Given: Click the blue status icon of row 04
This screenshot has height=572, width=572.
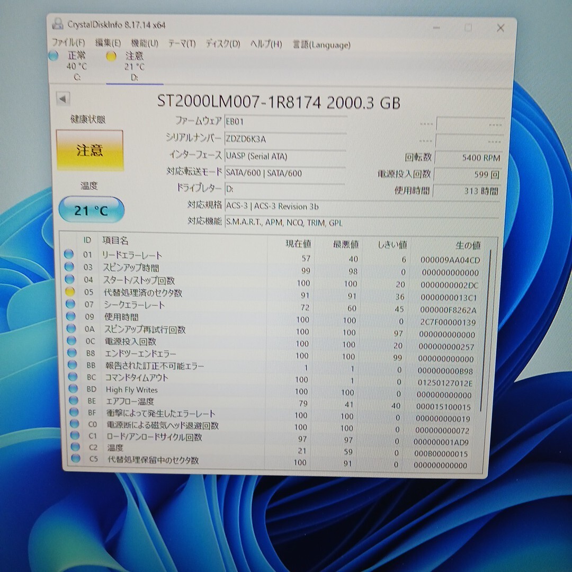Looking at the screenshot, I should tap(69, 279).
